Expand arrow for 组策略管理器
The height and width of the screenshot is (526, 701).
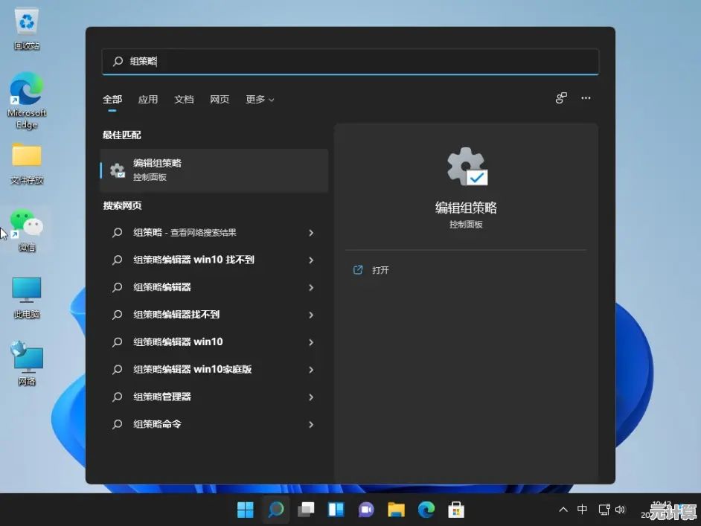pyautogui.click(x=311, y=397)
